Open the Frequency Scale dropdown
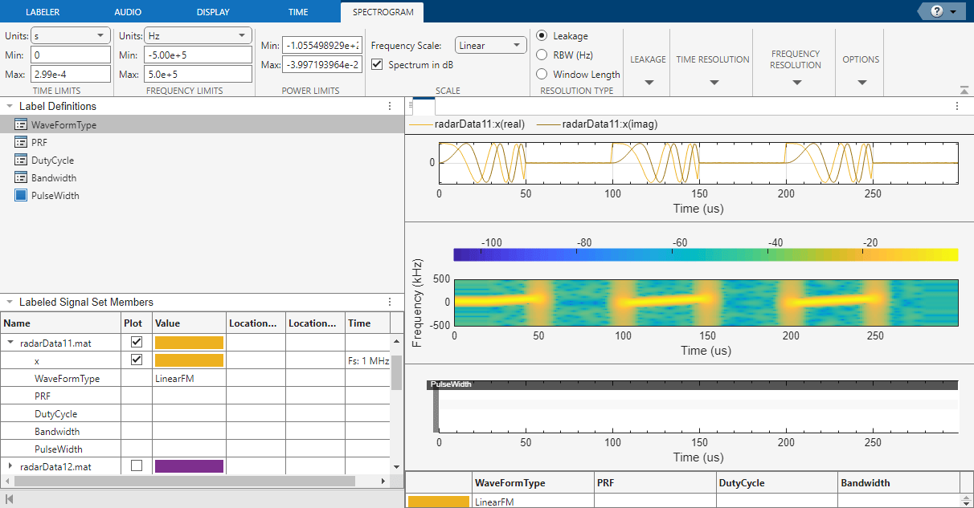Viewport: 974px width, 508px height. pos(490,46)
